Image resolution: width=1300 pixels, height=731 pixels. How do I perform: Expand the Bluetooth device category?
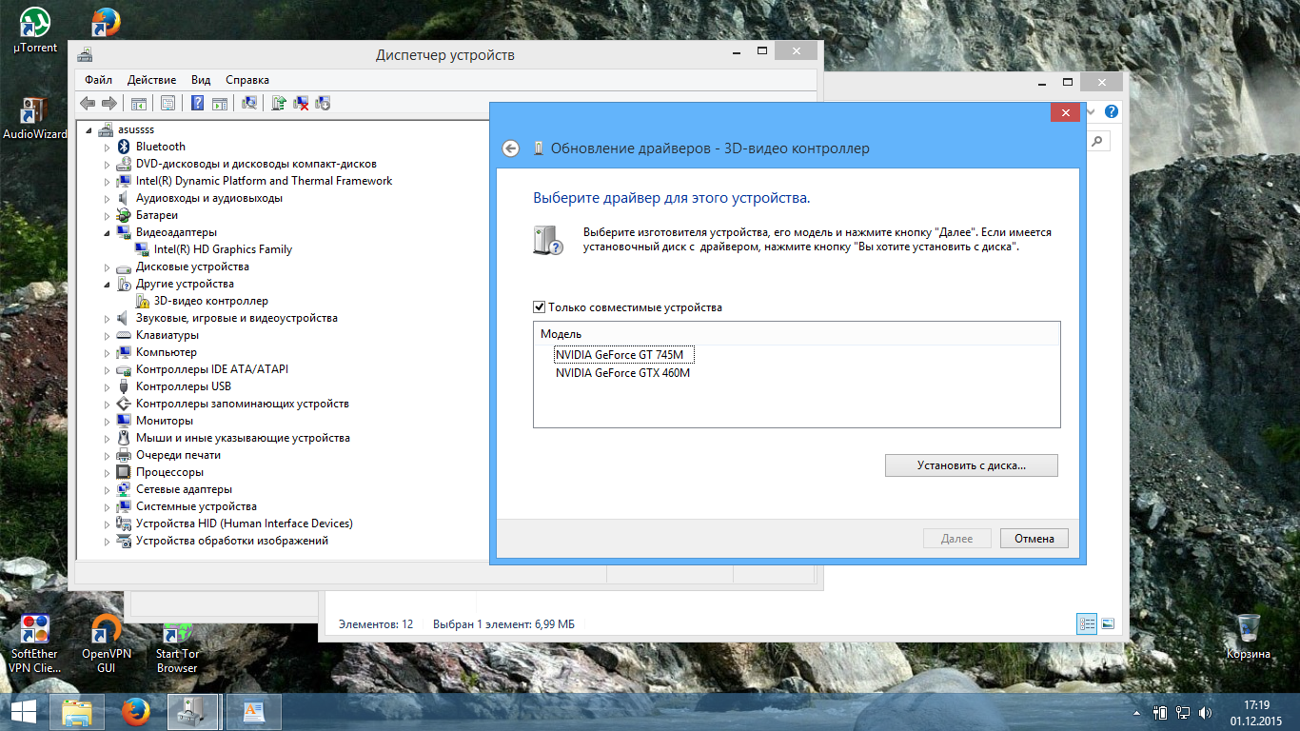pos(108,147)
